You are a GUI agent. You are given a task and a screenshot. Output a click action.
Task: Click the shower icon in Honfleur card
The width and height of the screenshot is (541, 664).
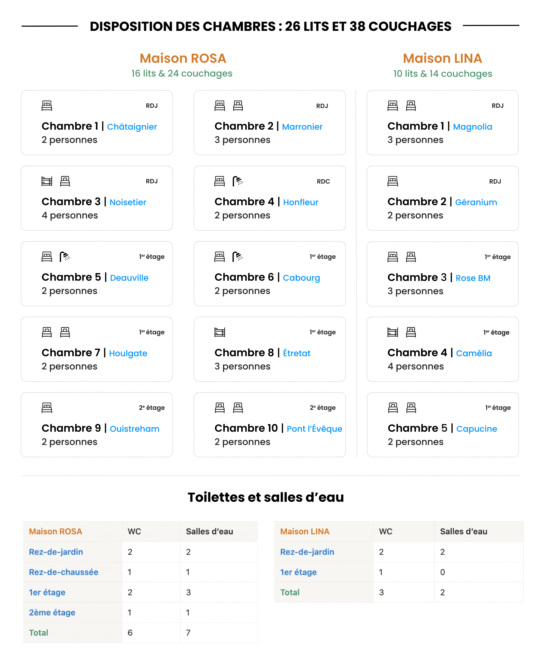tap(238, 181)
